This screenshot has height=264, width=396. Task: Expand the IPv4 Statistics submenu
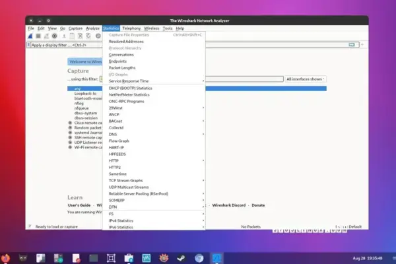point(154,220)
